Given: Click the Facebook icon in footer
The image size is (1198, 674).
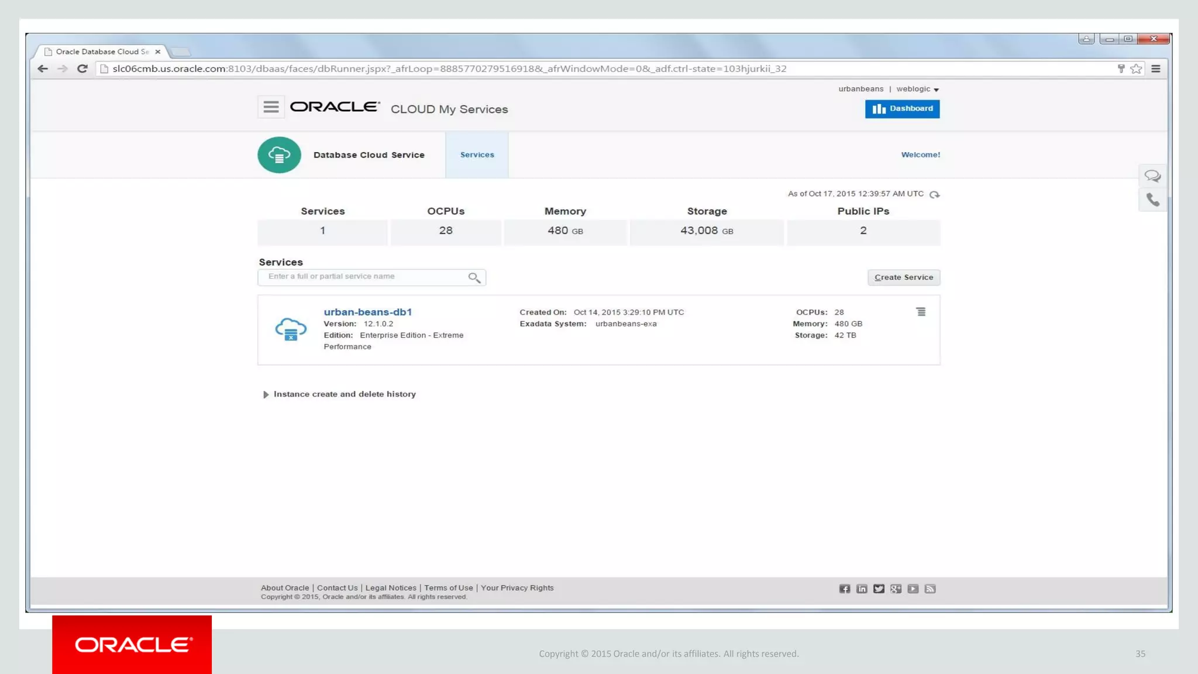Looking at the screenshot, I should click(x=845, y=589).
